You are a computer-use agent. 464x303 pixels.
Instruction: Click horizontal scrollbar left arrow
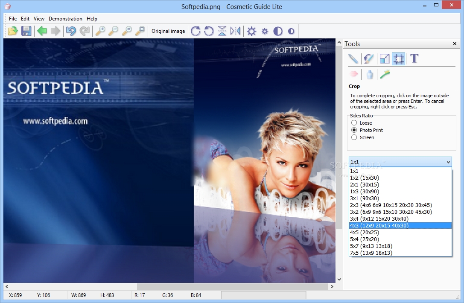click(x=7, y=286)
